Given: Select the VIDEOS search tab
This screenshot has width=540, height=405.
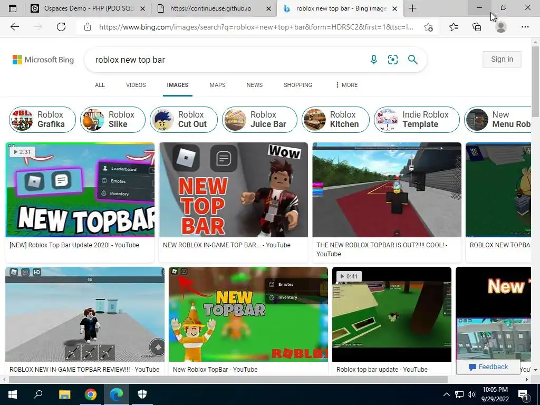Looking at the screenshot, I should (x=136, y=85).
